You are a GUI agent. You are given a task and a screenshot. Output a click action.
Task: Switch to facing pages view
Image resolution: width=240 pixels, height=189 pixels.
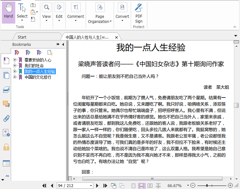click(150, 185)
